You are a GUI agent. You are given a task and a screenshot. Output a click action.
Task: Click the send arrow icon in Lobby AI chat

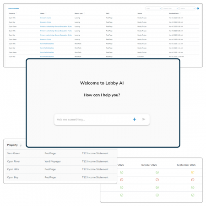pos(144,119)
